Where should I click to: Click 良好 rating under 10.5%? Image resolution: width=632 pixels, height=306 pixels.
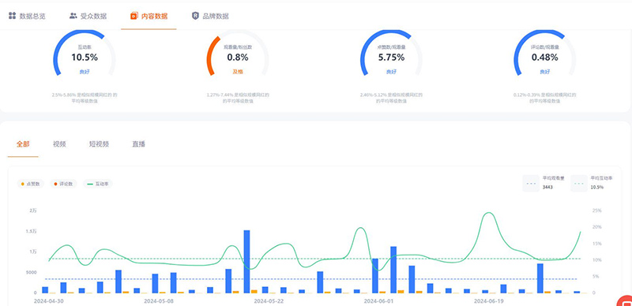pyautogui.click(x=85, y=72)
